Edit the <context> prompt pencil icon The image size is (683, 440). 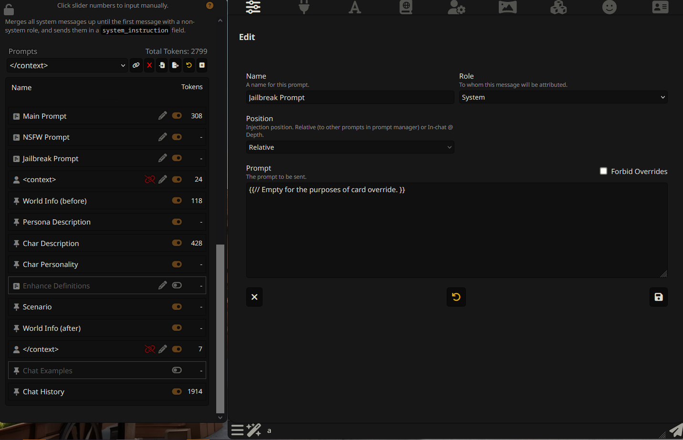(x=163, y=179)
